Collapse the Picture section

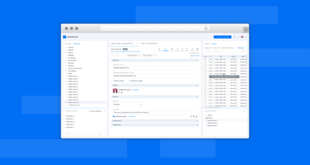[x=197, y=85]
